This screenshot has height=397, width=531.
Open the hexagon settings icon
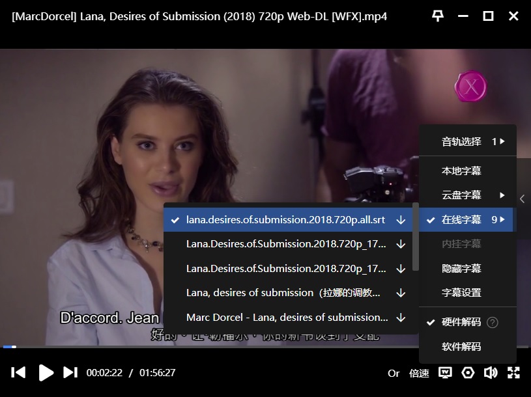[x=468, y=373]
